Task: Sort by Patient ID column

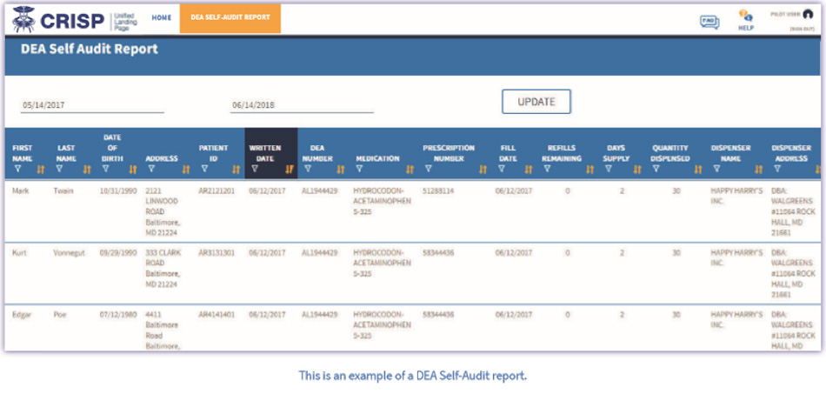Action: point(236,170)
